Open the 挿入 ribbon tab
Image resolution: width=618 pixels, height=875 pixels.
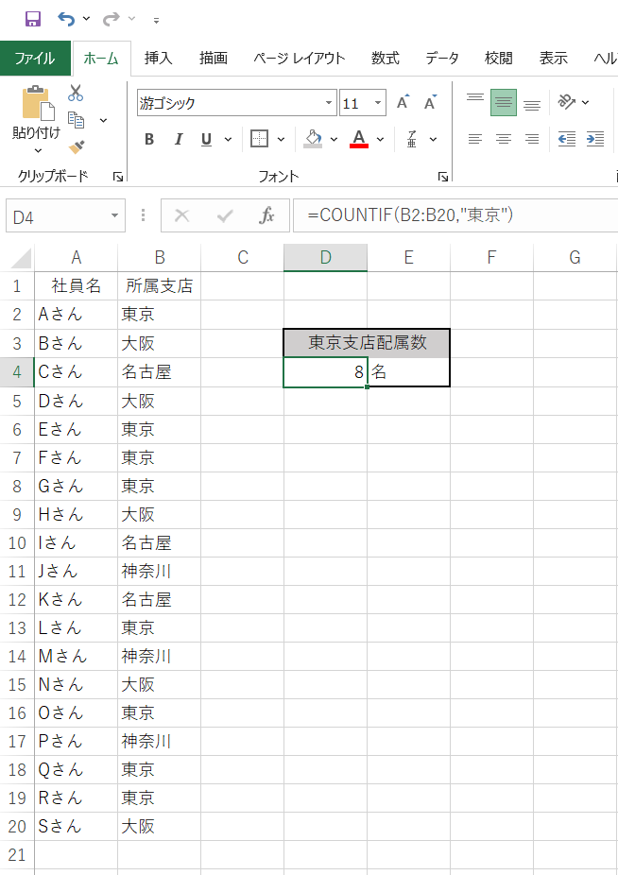(158, 59)
